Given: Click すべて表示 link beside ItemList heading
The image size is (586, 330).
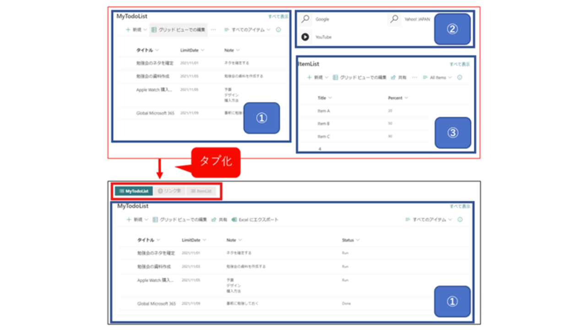Looking at the screenshot, I should pyautogui.click(x=459, y=65).
